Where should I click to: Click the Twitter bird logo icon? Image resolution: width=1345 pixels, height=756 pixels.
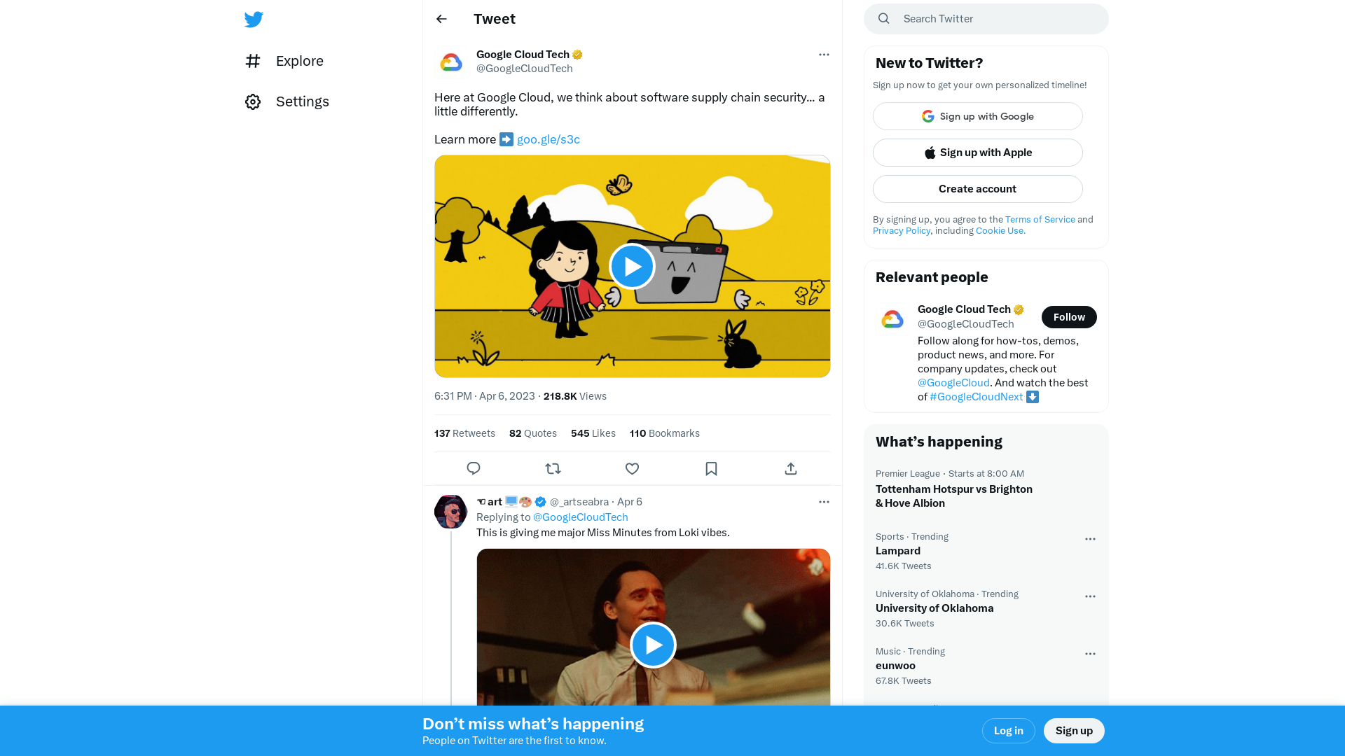coord(253,18)
